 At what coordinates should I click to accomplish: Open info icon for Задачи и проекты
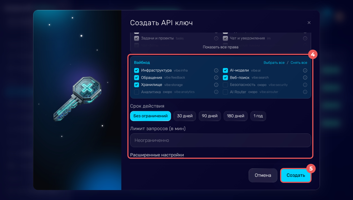tap(216, 38)
